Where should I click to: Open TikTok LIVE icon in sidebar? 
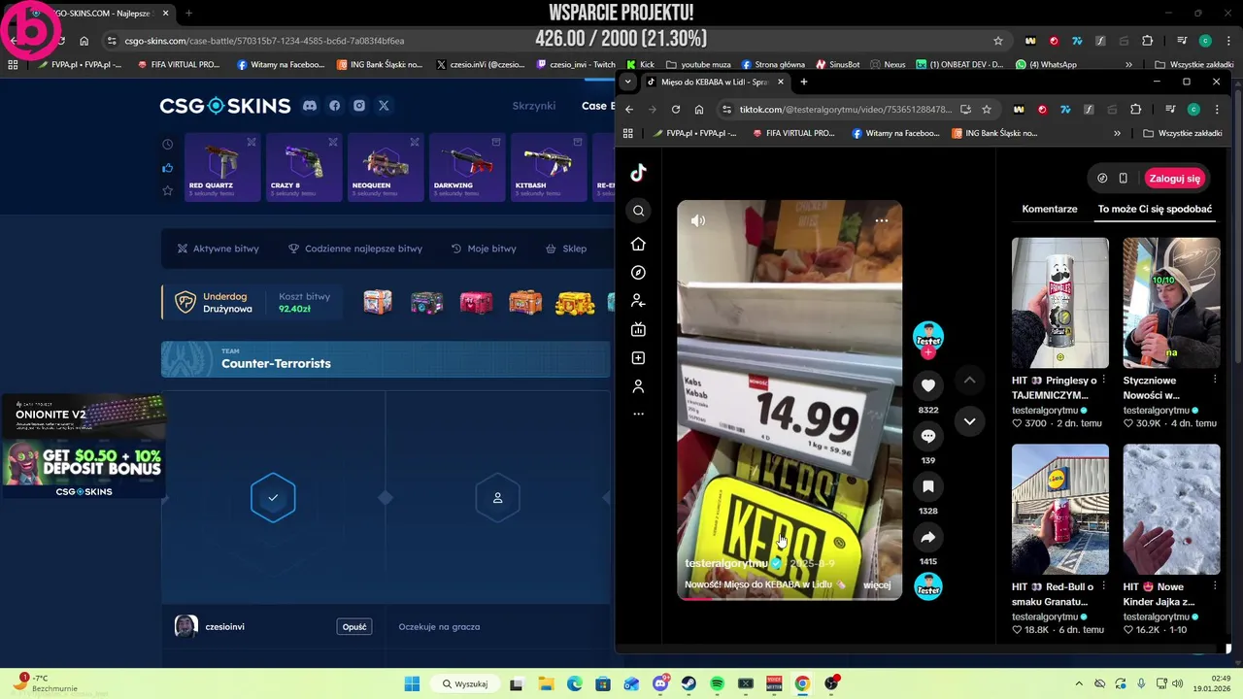point(638,329)
